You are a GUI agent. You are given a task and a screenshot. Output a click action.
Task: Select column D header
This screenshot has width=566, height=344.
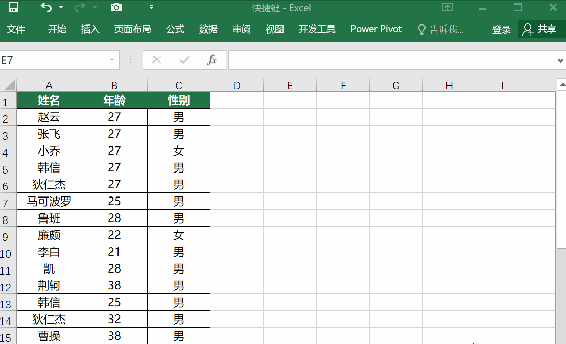[x=237, y=85]
